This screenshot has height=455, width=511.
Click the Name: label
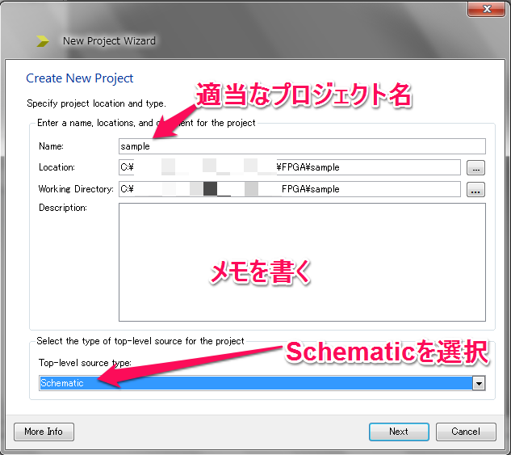click(x=51, y=146)
